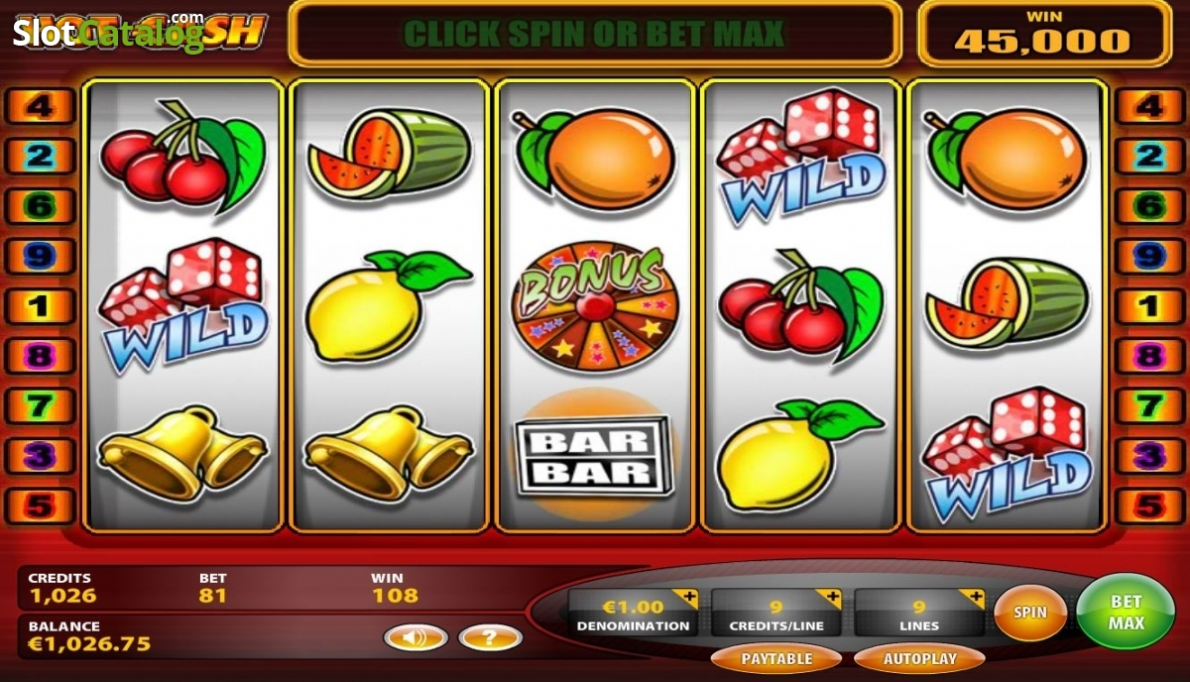
Task: Click the orange SPIN button
Action: point(1030,613)
